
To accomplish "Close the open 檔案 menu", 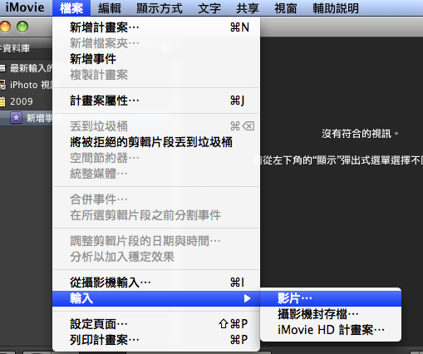I will [x=71, y=7].
